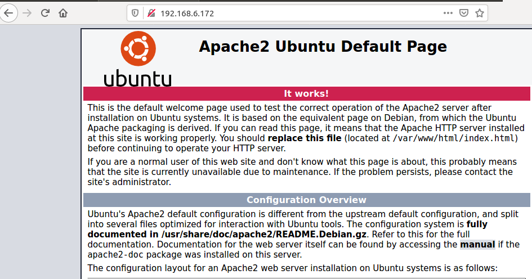Click the insecure connection padlock icon
Image resolution: width=532 pixels, height=279 pixels.
151,13
